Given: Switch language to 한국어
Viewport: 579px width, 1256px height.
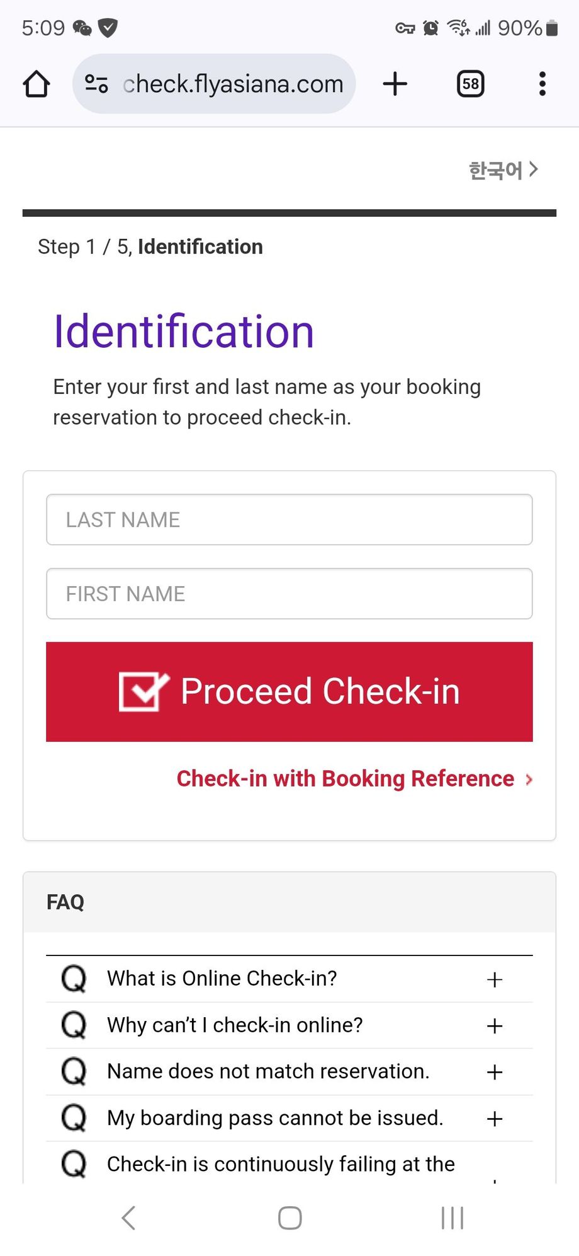Looking at the screenshot, I should (x=503, y=170).
